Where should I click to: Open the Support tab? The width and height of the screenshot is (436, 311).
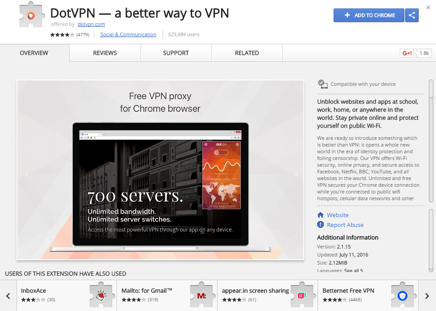tap(176, 53)
